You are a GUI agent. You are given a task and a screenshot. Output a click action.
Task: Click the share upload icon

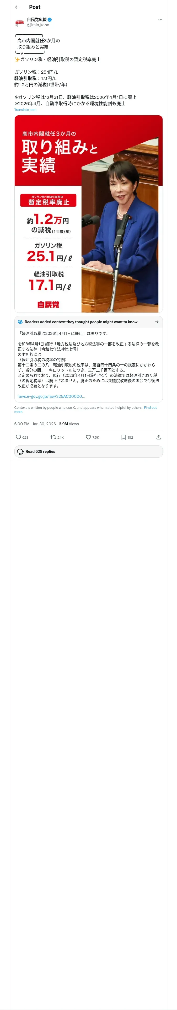159,437
